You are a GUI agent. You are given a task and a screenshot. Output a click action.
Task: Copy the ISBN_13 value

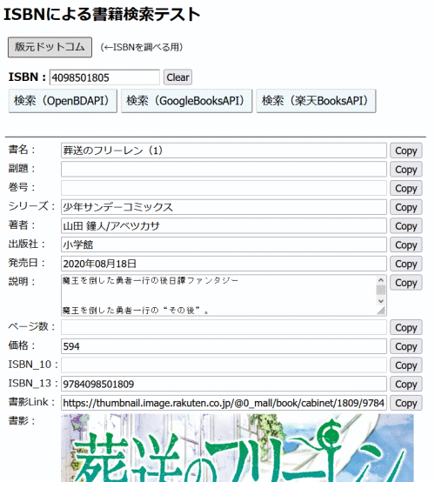[x=406, y=385]
